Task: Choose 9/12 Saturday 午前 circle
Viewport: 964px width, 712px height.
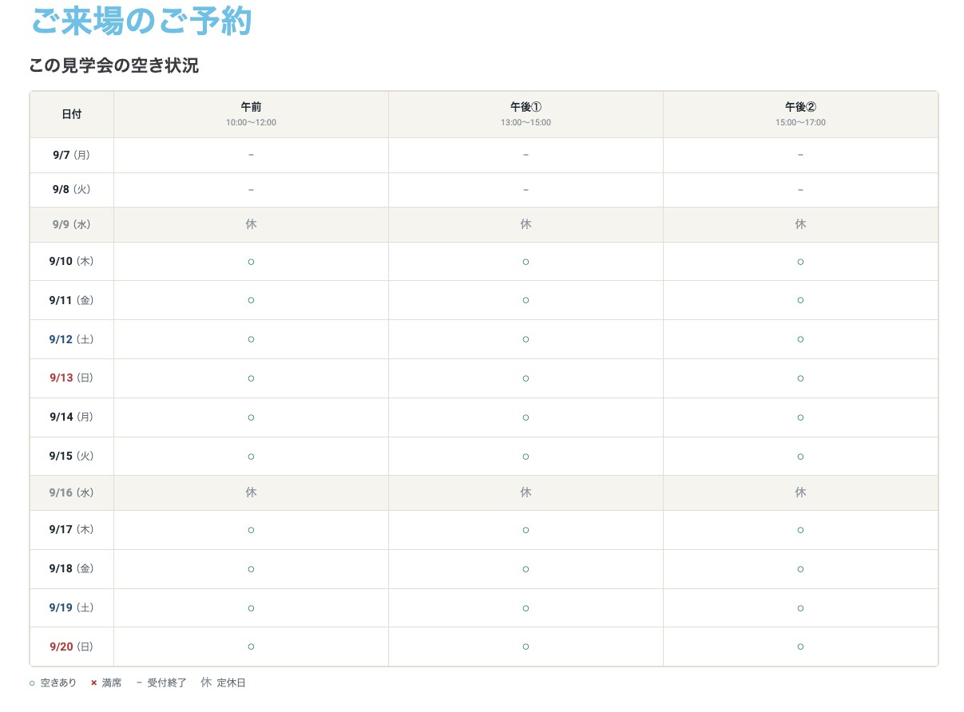Action: pyautogui.click(x=251, y=339)
